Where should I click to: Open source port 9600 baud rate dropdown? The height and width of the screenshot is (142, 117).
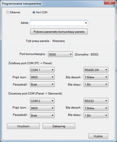click(42, 77)
